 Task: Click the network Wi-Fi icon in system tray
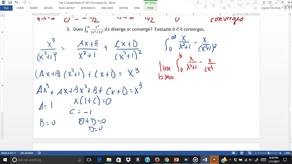pos(246,160)
